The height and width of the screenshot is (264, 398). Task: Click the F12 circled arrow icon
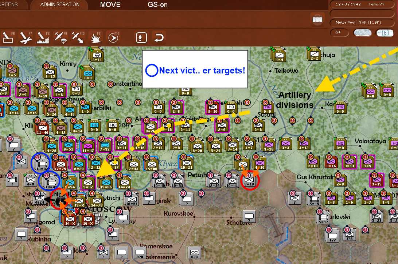[113, 37]
